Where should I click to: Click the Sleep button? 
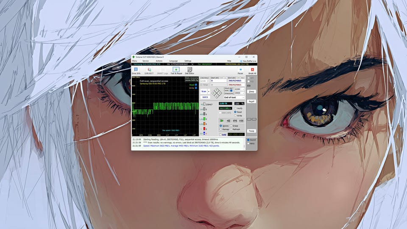pyautogui.click(x=251, y=92)
